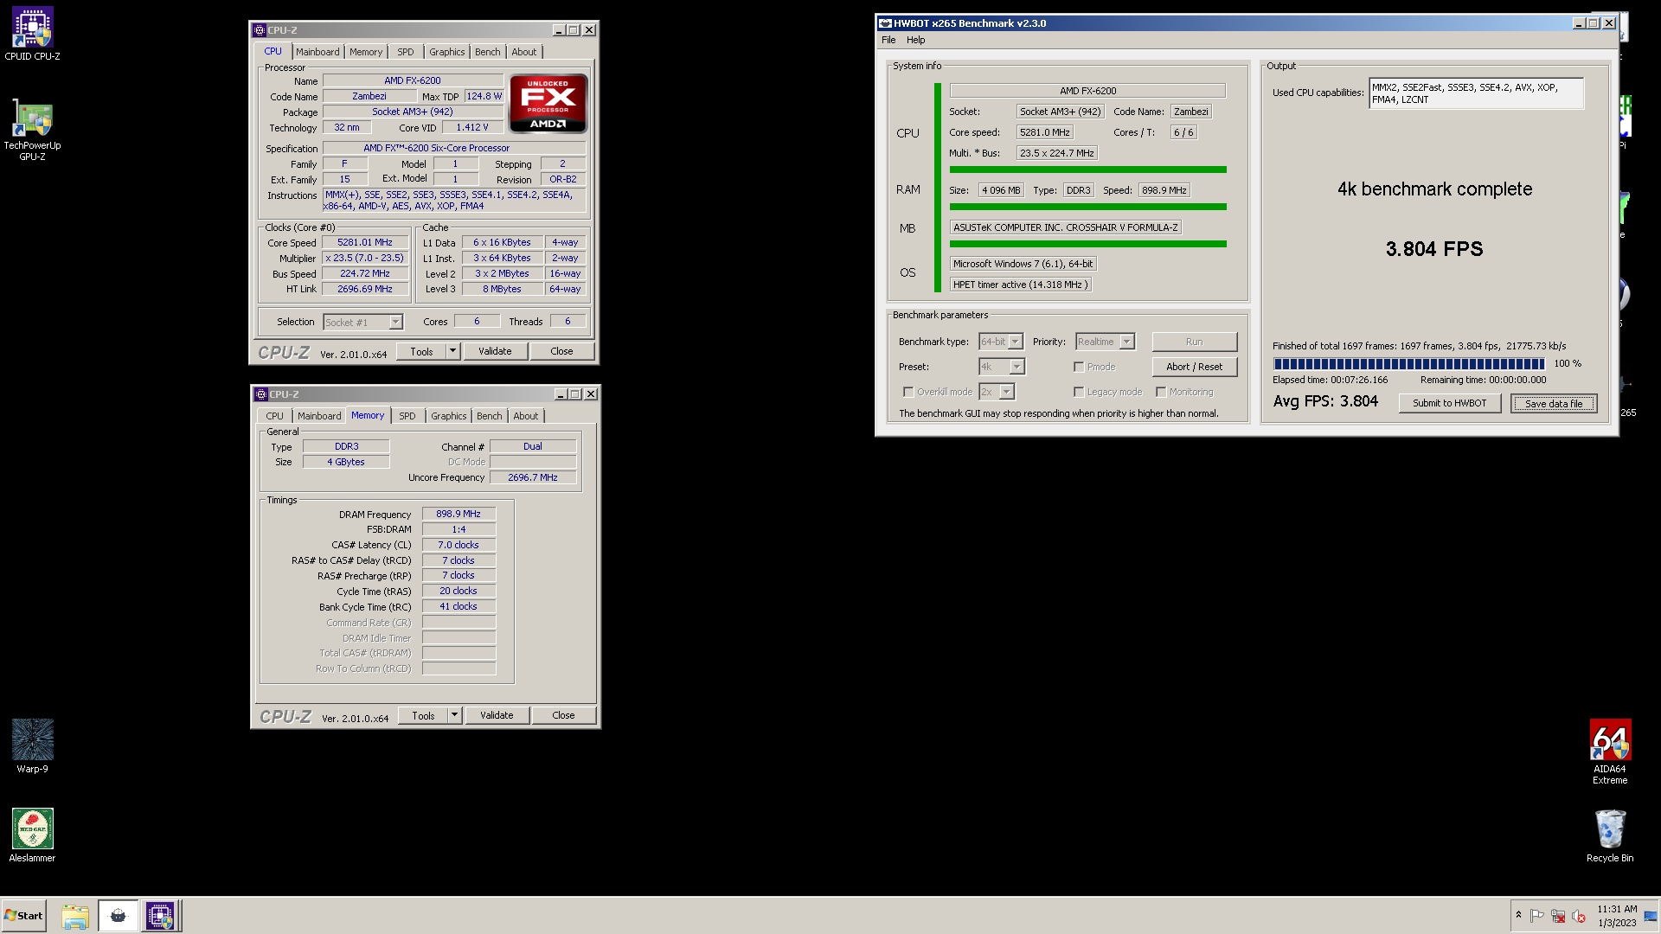Open muted volume tray icon
This screenshot has height=934, width=1661.
point(1579,916)
